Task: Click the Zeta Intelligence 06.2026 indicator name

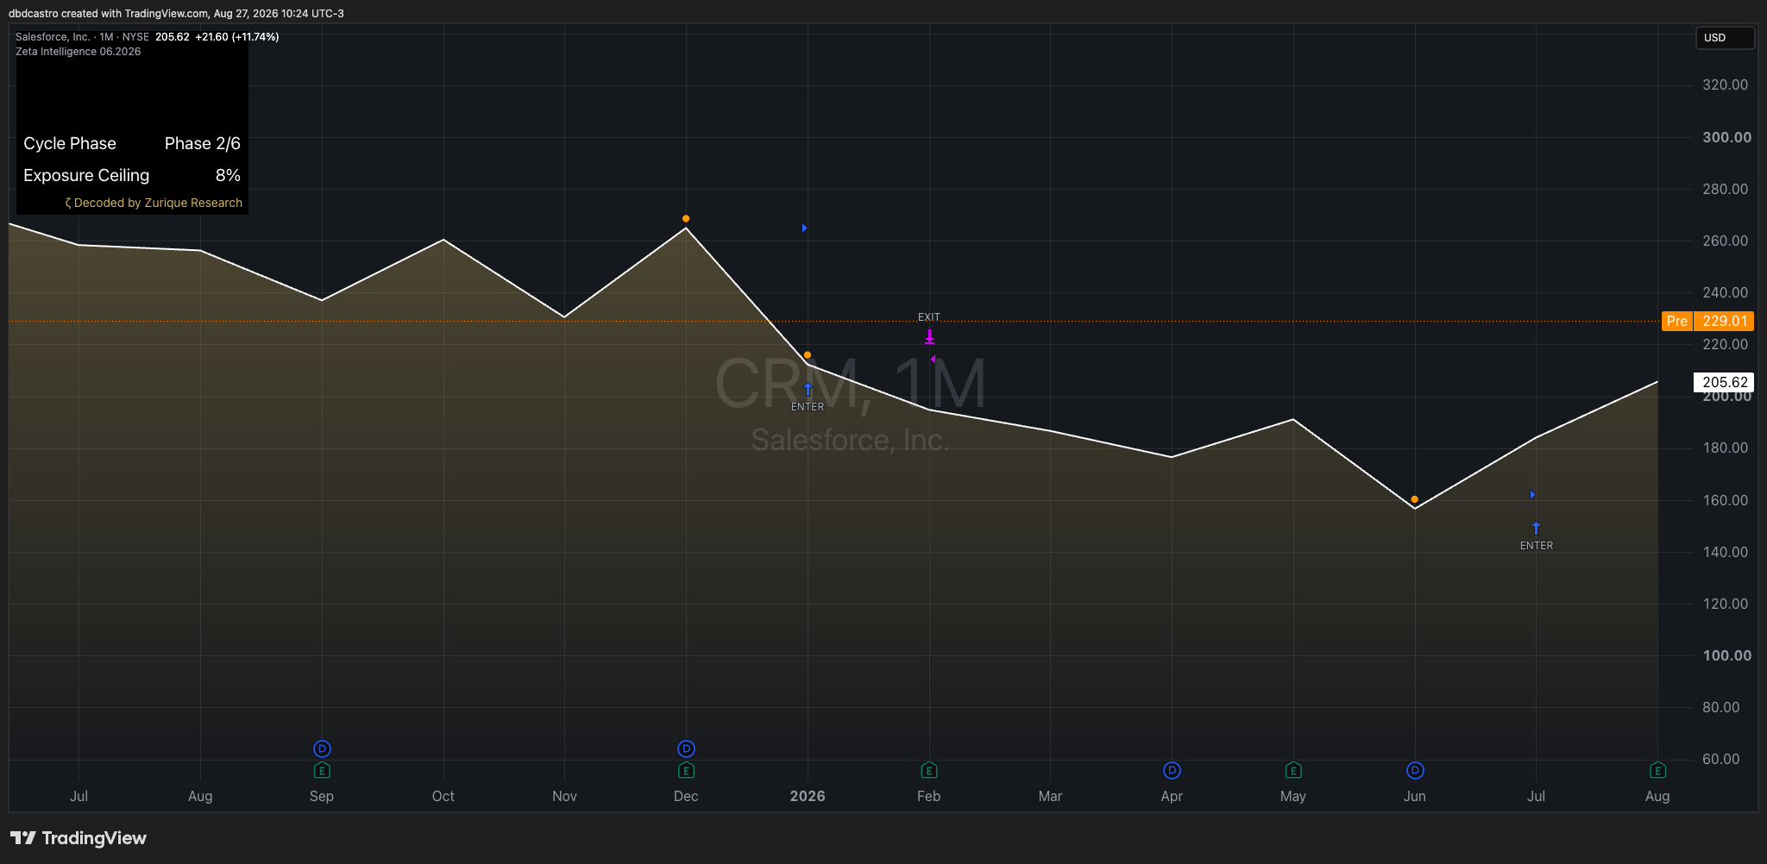Action: [x=79, y=52]
